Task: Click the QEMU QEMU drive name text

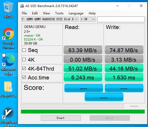Action: [x=35, y=27]
